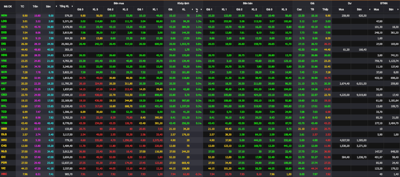Image resolution: width=400 pixels, height=177 pixels.
Task: Click NDN ceiling price 10.80
Action: tap(37, 16)
